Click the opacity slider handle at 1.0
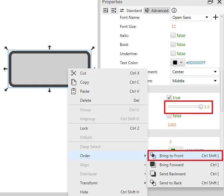This screenshot has height=196, width=224. tap(201, 107)
